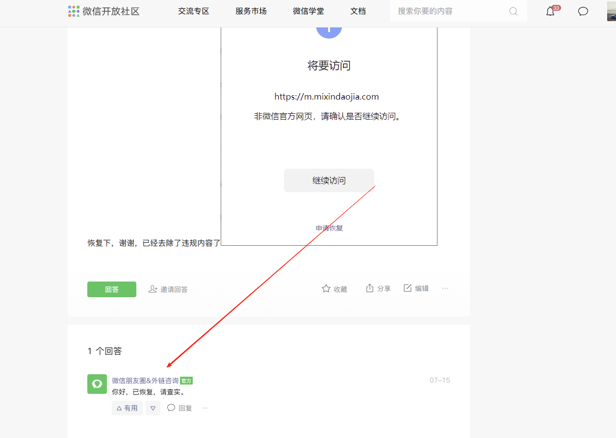The width and height of the screenshot is (616, 438).
Task: Open 微信朋友圈&外链咨询 profile link
Action: tap(145, 381)
